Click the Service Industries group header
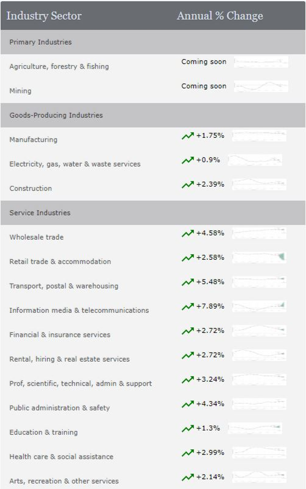Image resolution: width=306 pixels, height=489 pixels. pos(153,213)
